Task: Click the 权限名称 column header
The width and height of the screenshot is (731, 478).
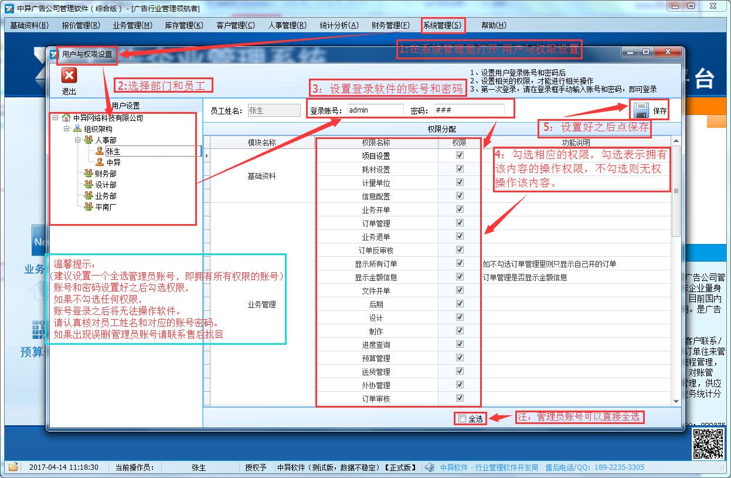Action: point(376,143)
